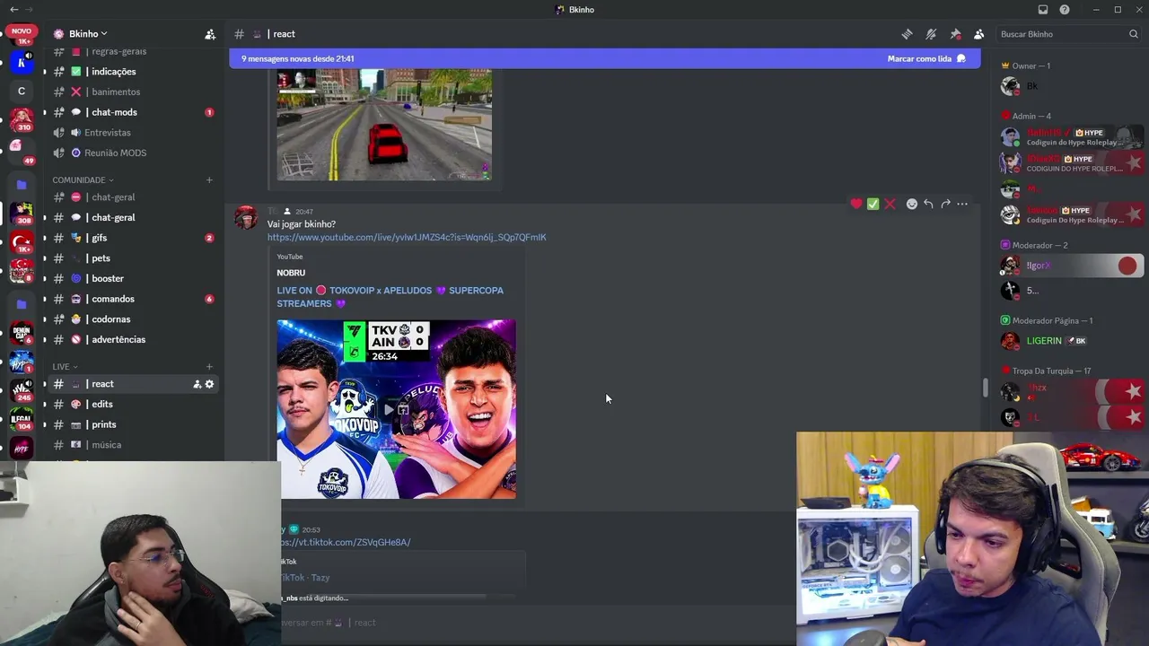This screenshot has width=1149, height=646.
Task: Click the invite members icon beside Bkinho
Action: click(210, 34)
